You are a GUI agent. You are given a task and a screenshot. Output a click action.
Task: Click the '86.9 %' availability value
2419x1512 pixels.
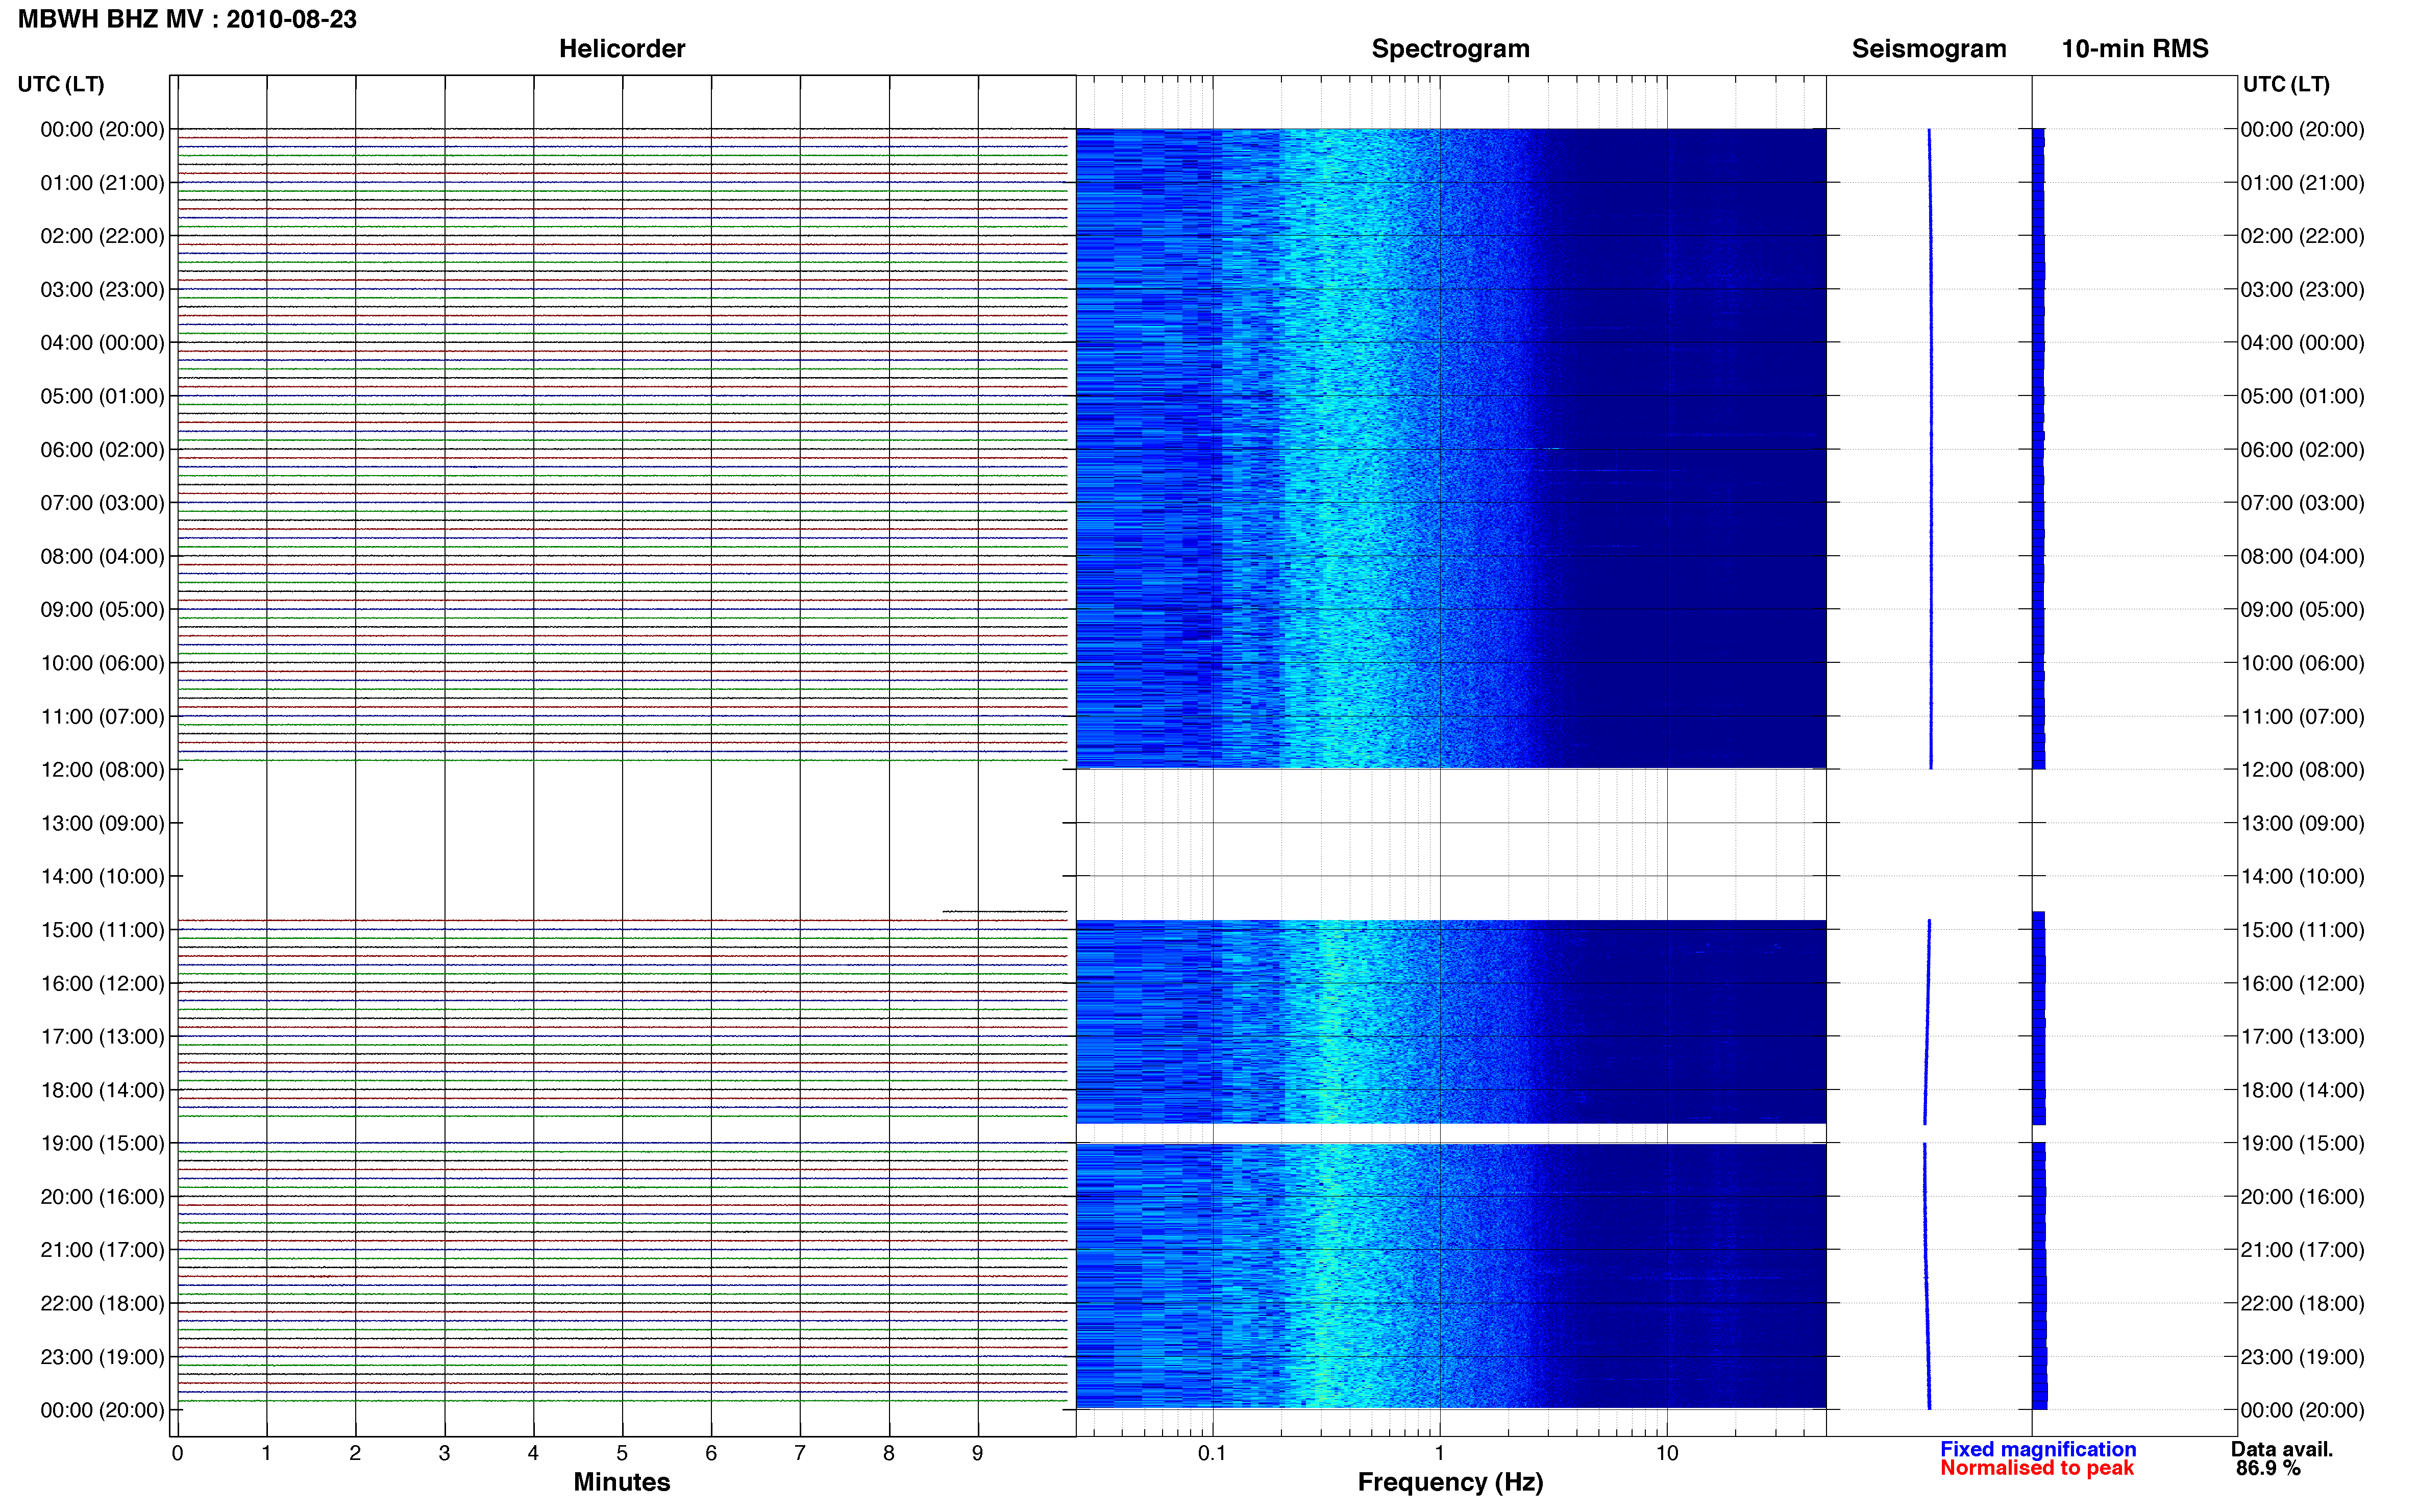click(2268, 1468)
